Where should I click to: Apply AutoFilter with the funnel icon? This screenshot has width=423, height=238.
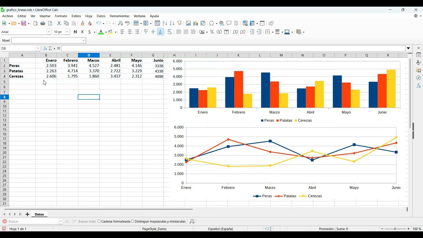pos(179,23)
